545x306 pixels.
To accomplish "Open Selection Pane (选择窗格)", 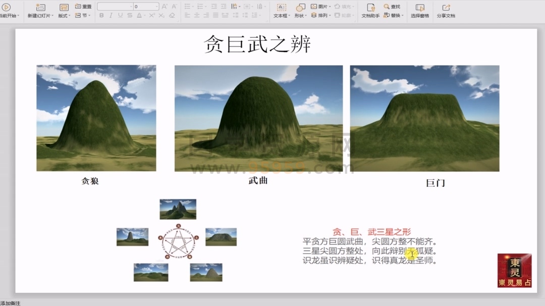I will [x=420, y=11].
